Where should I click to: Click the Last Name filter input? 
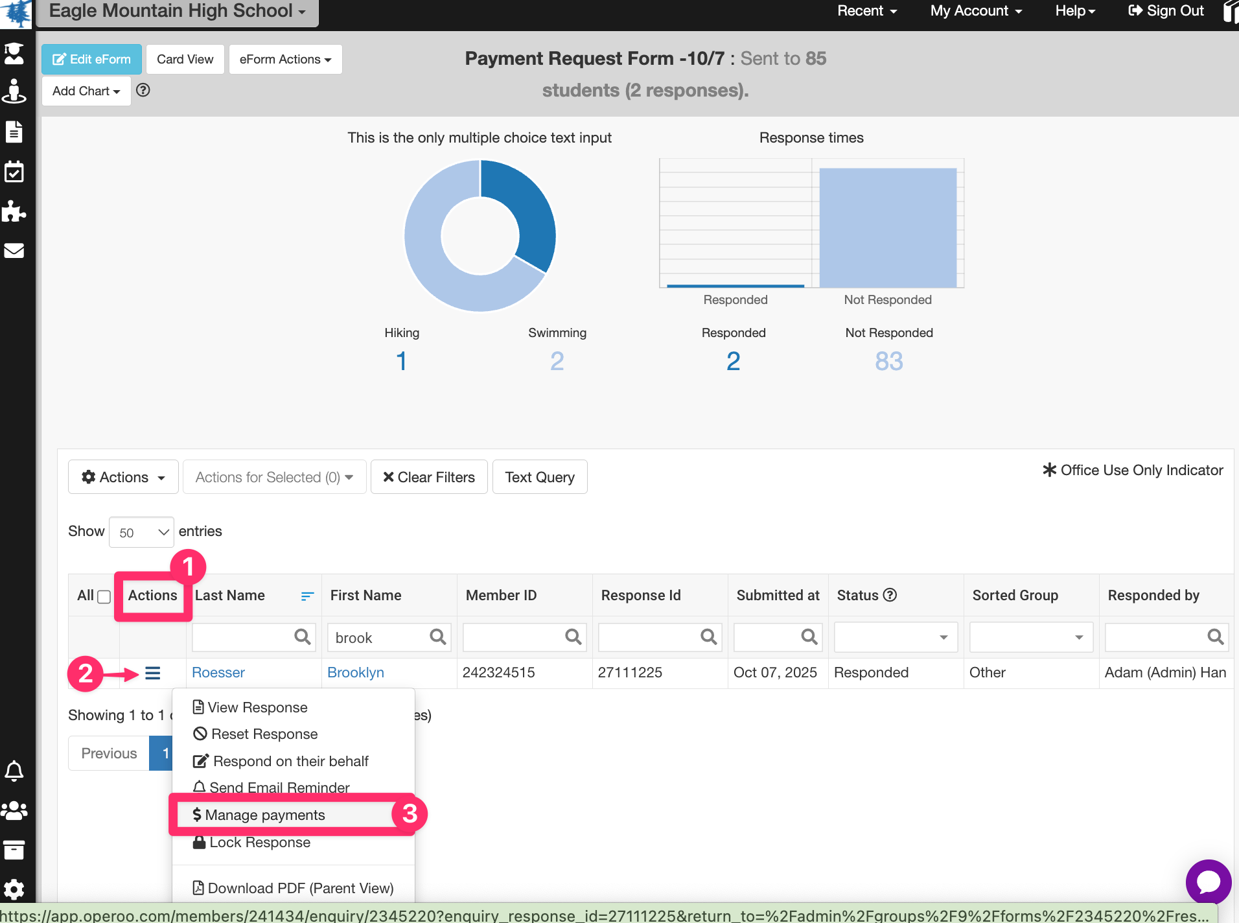(x=253, y=637)
